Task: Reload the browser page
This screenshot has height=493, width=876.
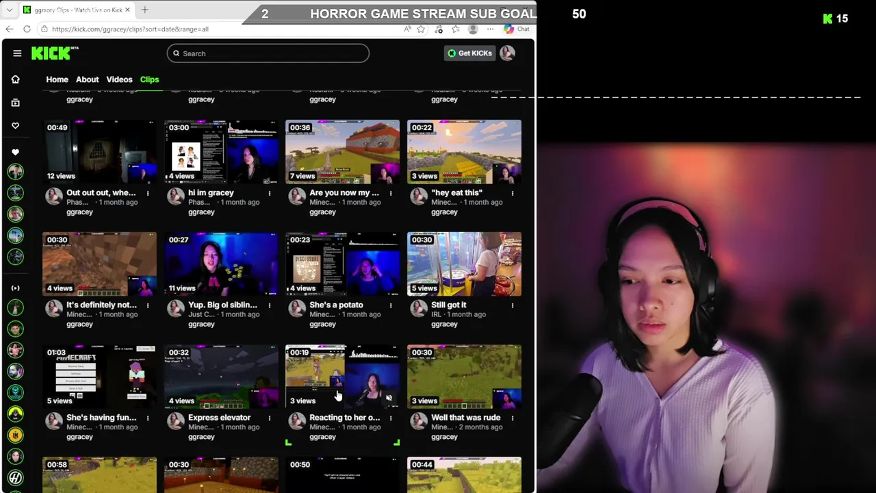Action: 27,29
